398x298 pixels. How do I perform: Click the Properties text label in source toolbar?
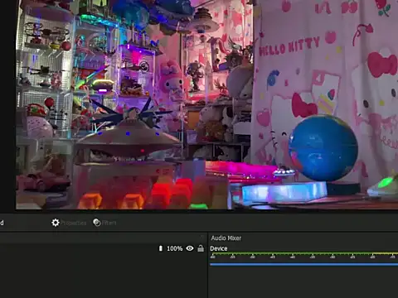(x=74, y=223)
